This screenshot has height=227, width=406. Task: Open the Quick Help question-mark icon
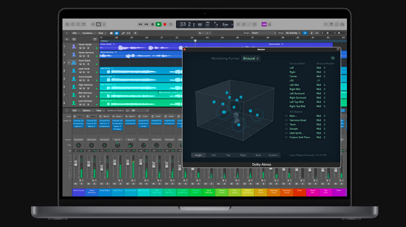click(78, 24)
